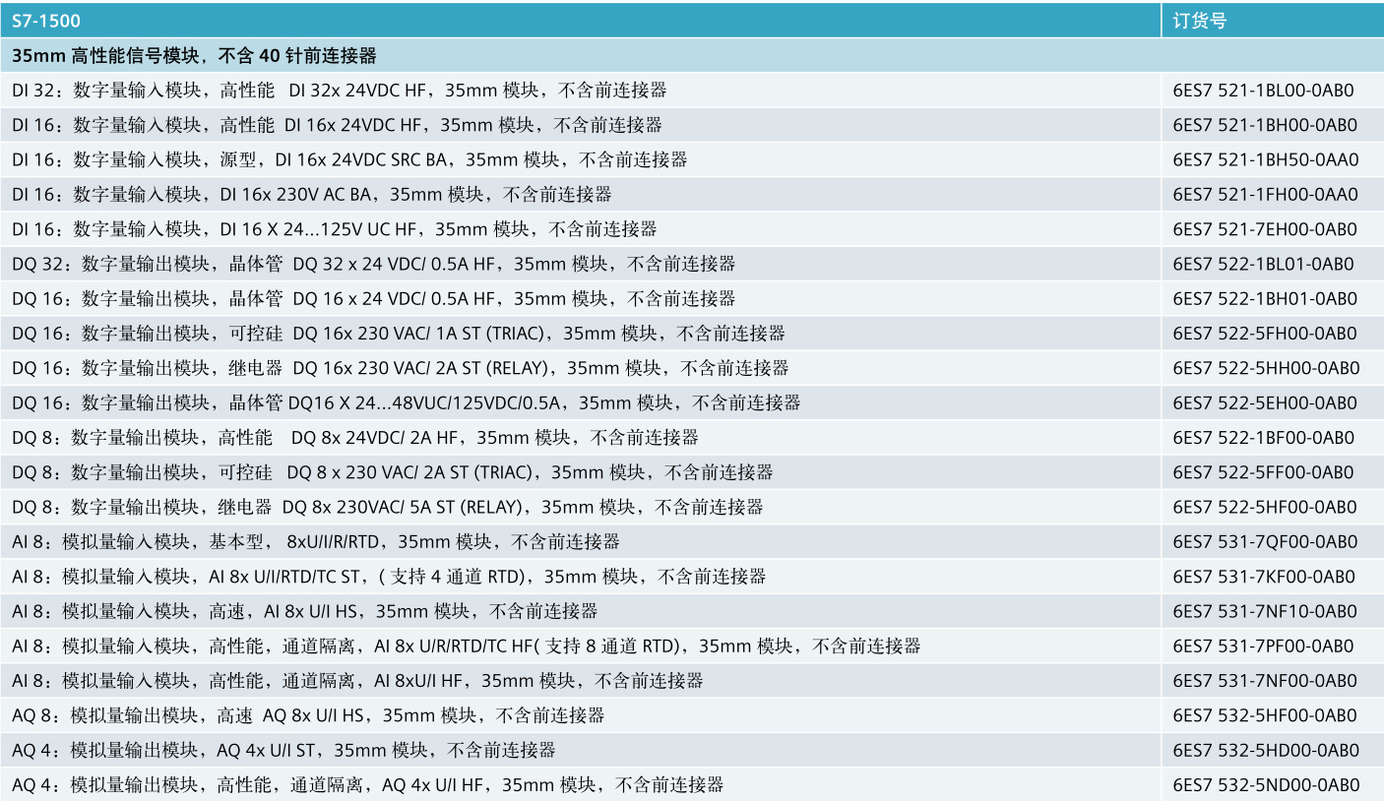Click order number 6ES7 531-7PF00-0AB0
This screenshot has height=801, width=1384.
pyautogui.click(x=1264, y=647)
